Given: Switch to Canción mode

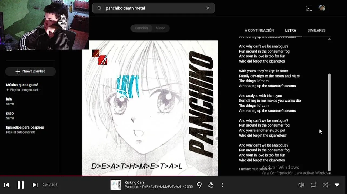Looking at the screenshot, I should coord(141,28).
